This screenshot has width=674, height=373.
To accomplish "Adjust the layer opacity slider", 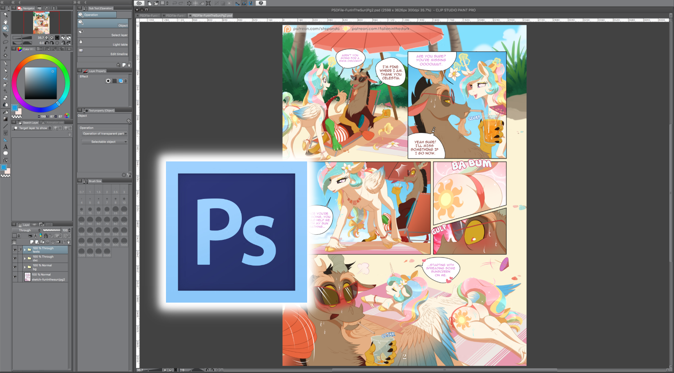I will click(x=52, y=231).
